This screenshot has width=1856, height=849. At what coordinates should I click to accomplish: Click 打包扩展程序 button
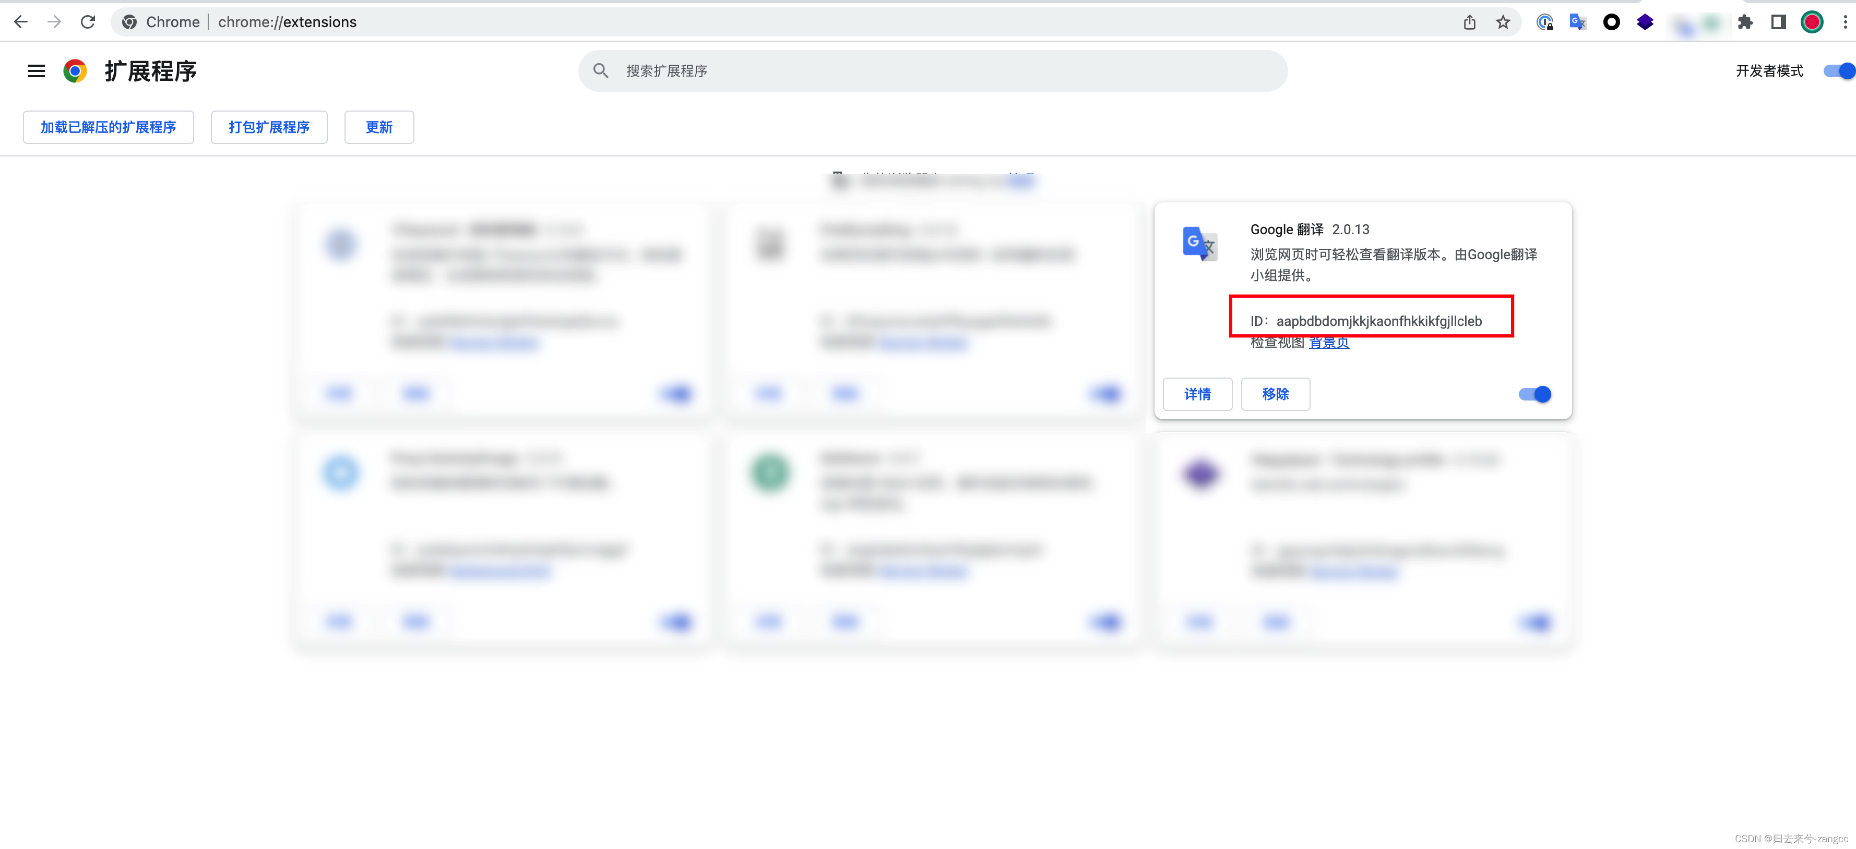[269, 127]
